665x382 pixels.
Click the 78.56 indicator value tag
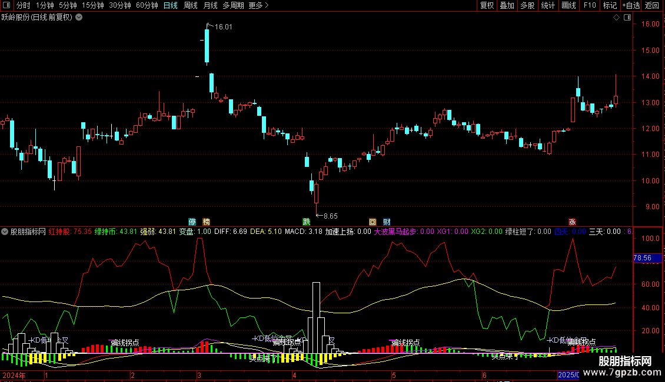(647, 257)
